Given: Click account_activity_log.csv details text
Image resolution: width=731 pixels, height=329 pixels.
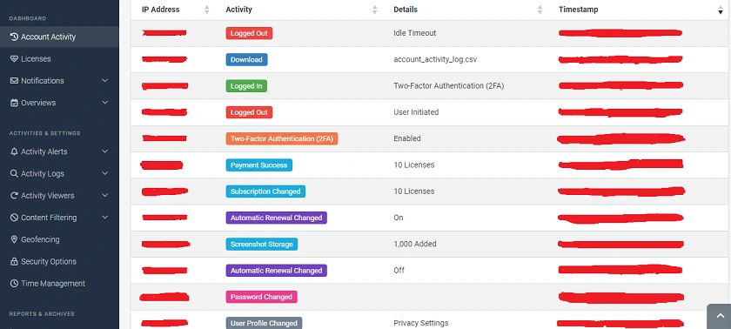Looking at the screenshot, I should coord(435,60).
